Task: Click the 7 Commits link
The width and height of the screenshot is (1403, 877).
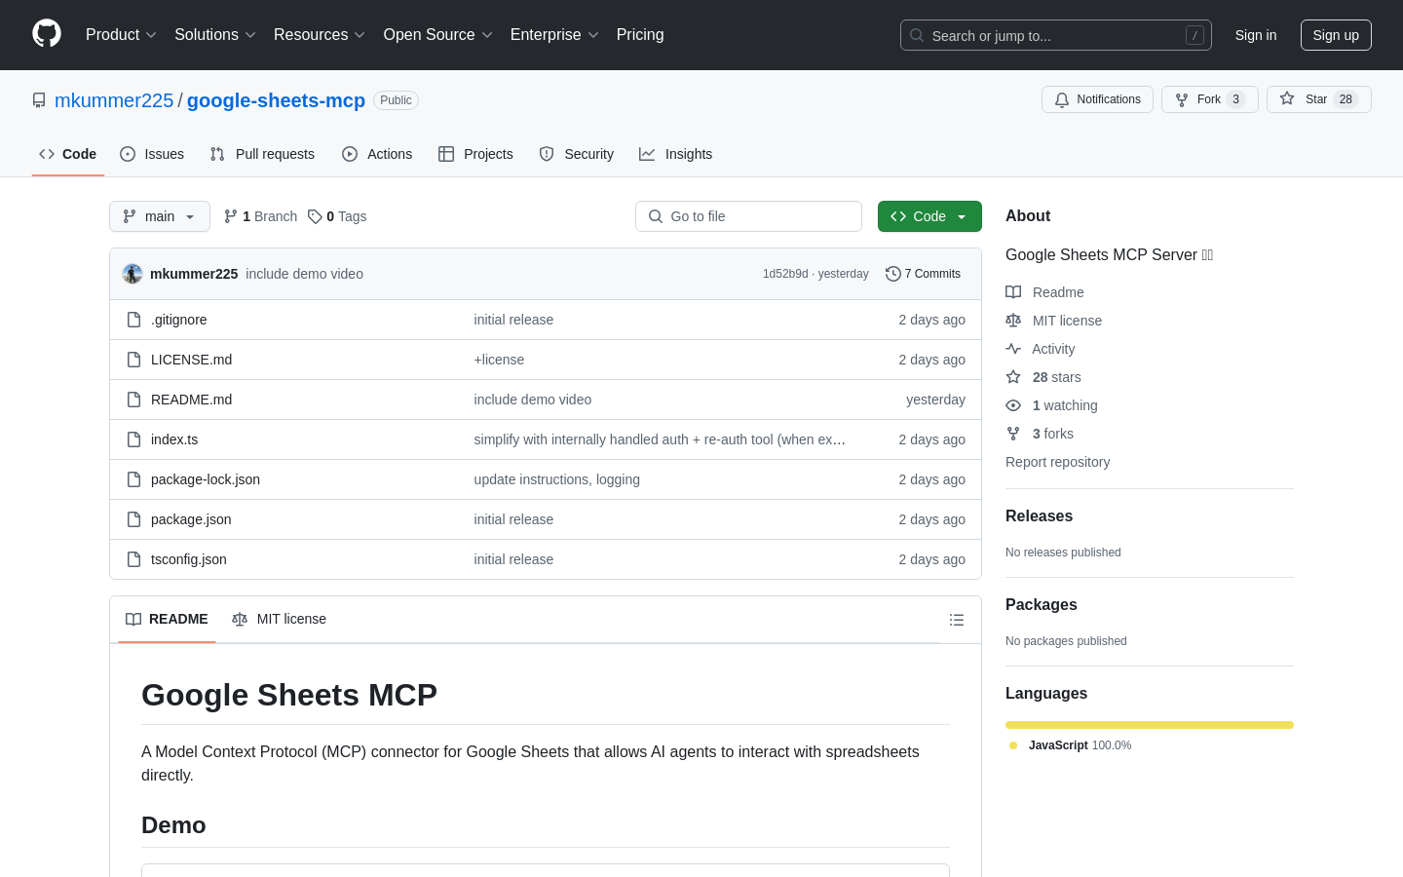Action: (923, 274)
